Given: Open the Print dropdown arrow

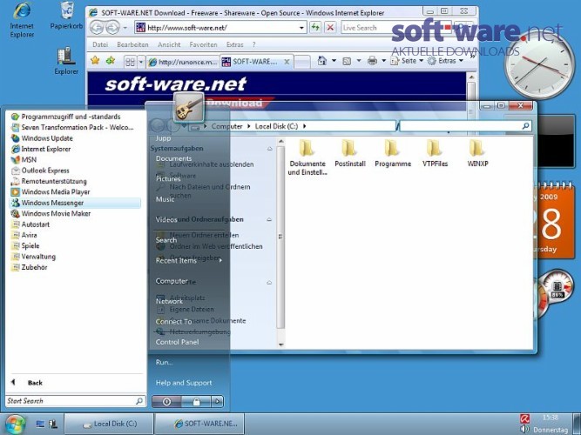Looking at the screenshot, I should coord(384,60).
